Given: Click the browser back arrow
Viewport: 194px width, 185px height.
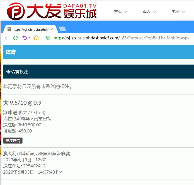Looking at the screenshot, I should 7,38.
